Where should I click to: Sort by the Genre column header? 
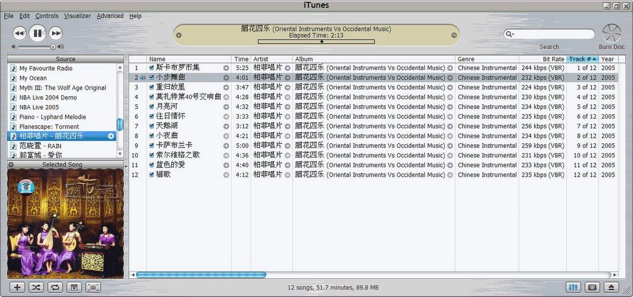pyautogui.click(x=487, y=59)
